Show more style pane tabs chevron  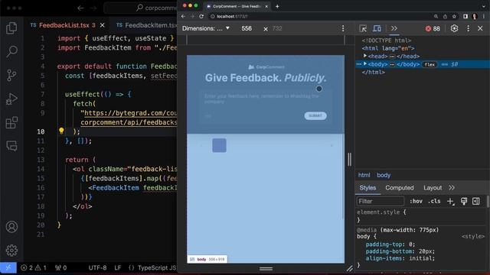(452, 188)
